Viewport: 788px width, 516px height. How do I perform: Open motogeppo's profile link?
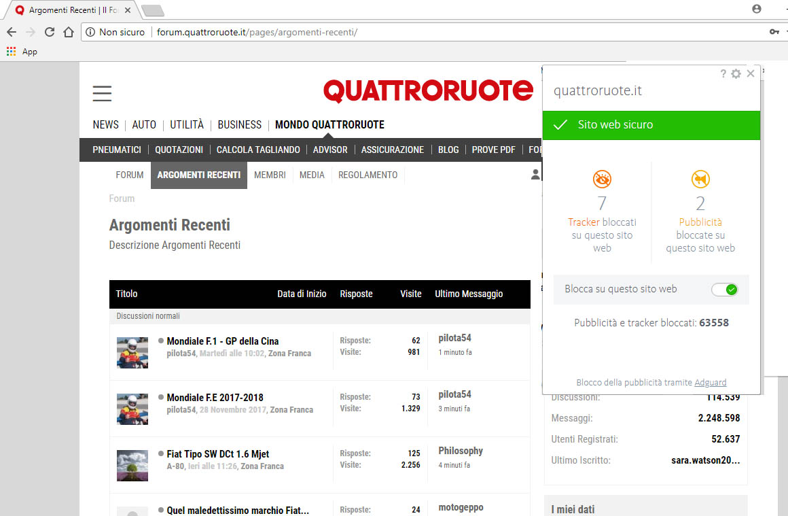[461, 507]
